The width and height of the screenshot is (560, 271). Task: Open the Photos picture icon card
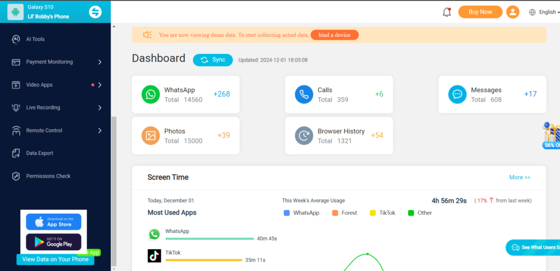click(151, 136)
